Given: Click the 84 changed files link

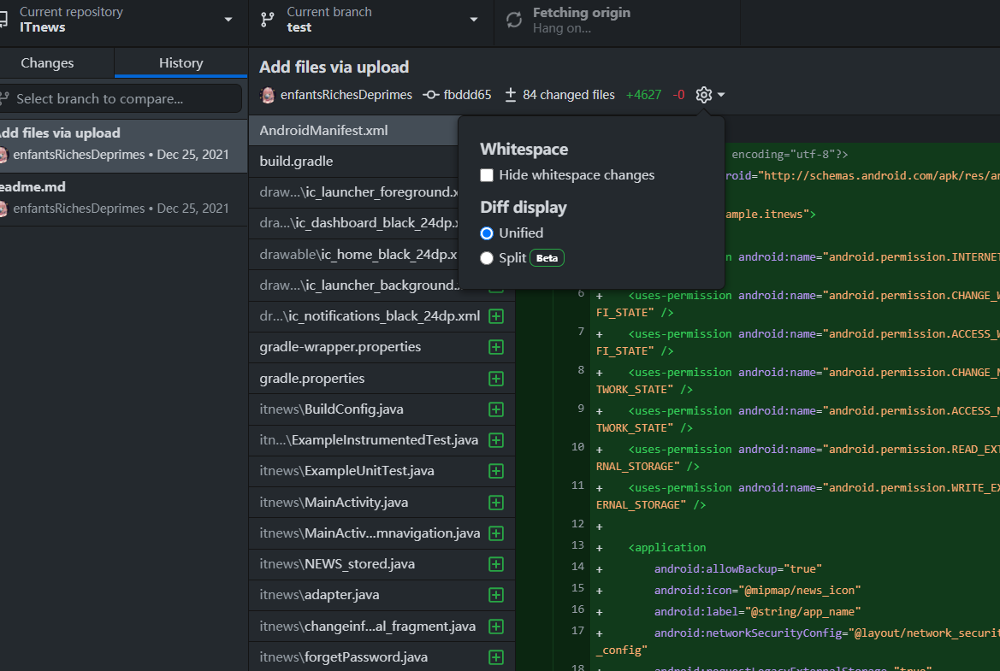Looking at the screenshot, I should coord(570,95).
